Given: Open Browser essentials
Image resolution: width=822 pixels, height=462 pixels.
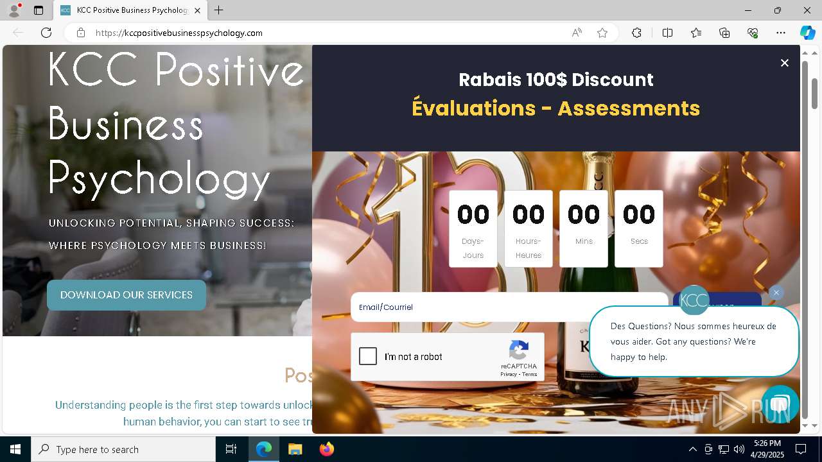Looking at the screenshot, I should [x=753, y=33].
